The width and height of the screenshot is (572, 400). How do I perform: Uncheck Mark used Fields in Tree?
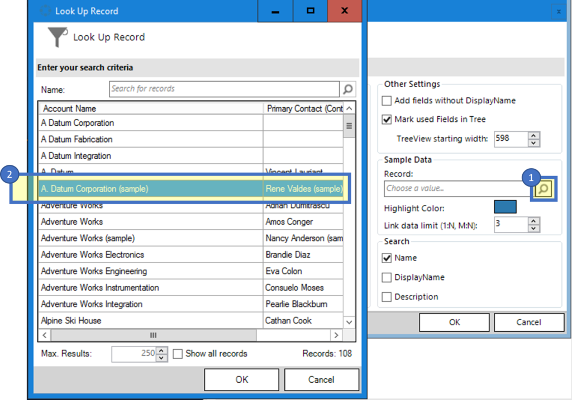point(386,119)
